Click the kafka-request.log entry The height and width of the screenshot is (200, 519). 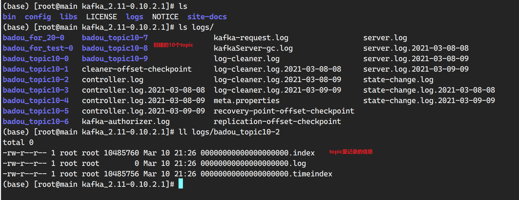(x=251, y=38)
